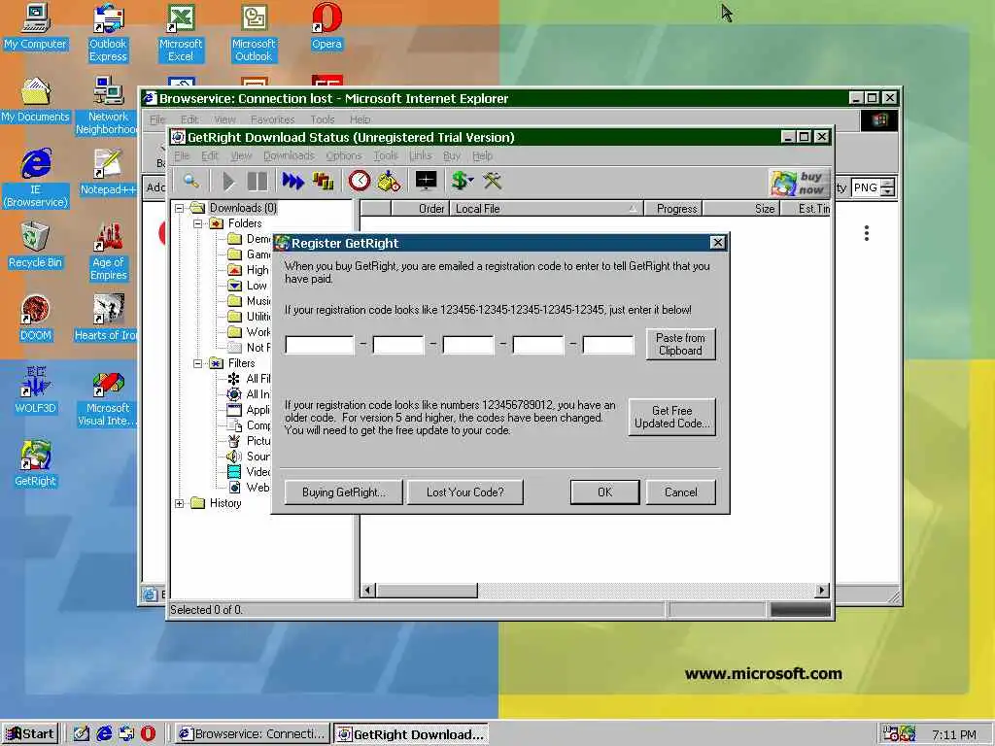The image size is (995, 746).
Task: Confirm registration with the OK button
Action: click(x=604, y=492)
